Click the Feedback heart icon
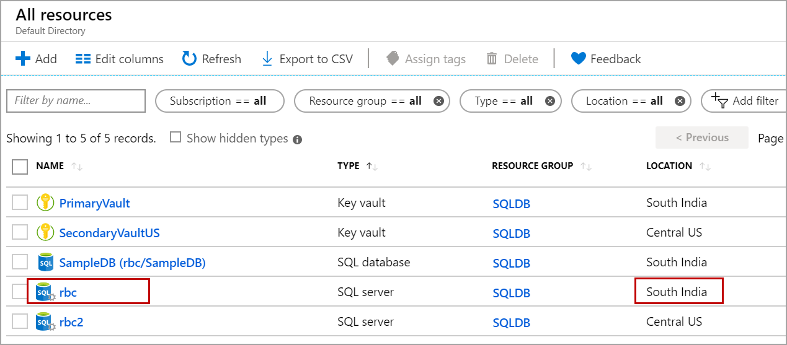This screenshot has width=787, height=345. coord(578,59)
